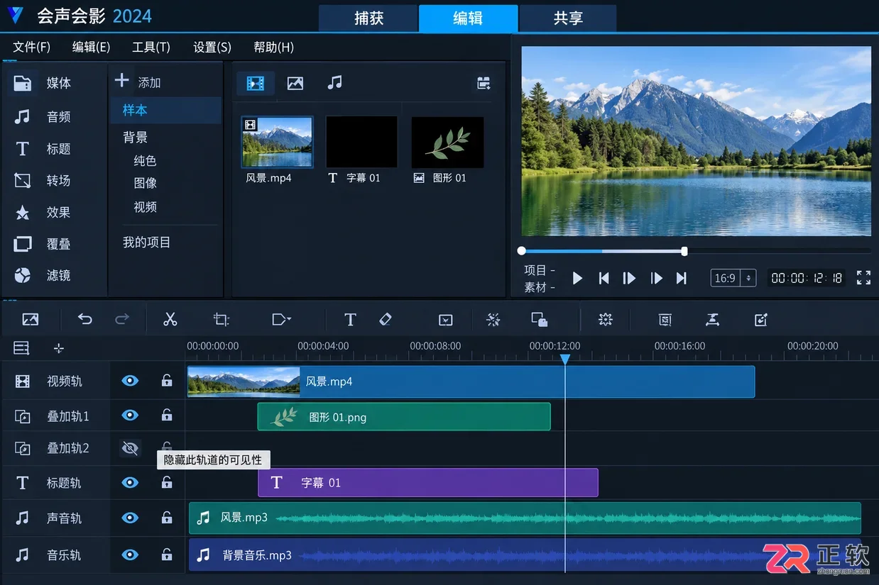Open the 文件(F) menu
Viewport: 879px width, 585px height.
(x=32, y=48)
